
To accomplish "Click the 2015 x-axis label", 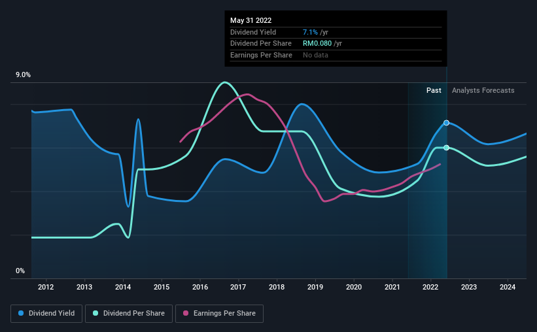I will pyautogui.click(x=162, y=287).
